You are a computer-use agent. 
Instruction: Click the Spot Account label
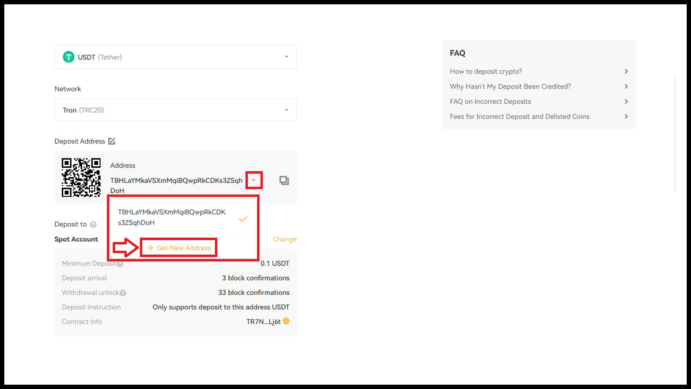[x=76, y=239]
